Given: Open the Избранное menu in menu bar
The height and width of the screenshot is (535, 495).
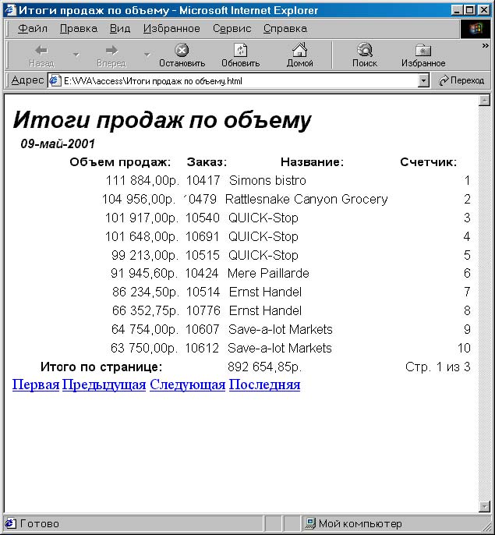Looking at the screenshot, I should tap(171, 28).
